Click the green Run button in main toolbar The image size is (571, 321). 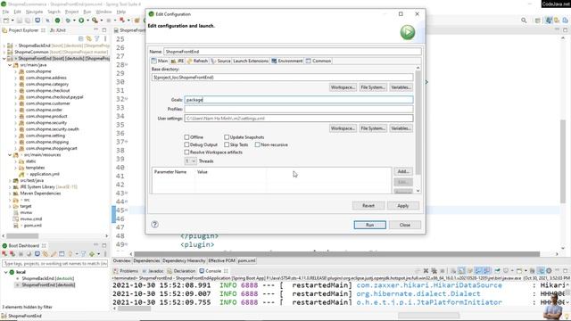[x=81, y=21]
